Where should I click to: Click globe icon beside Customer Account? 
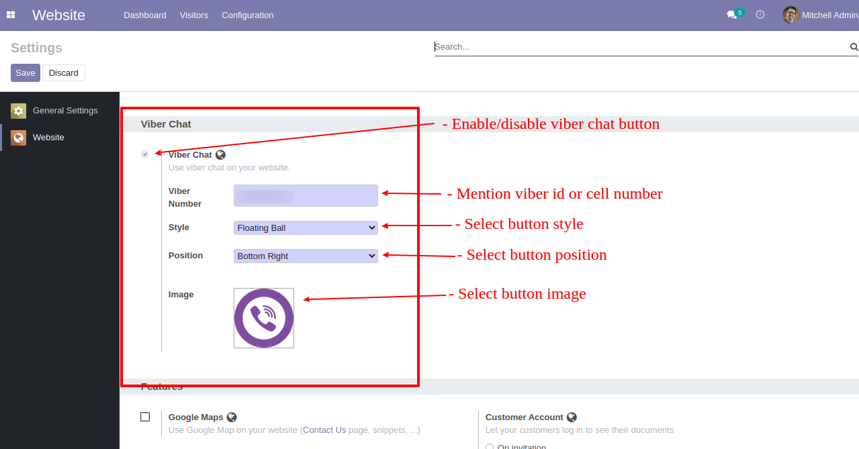tap(572, 417)
